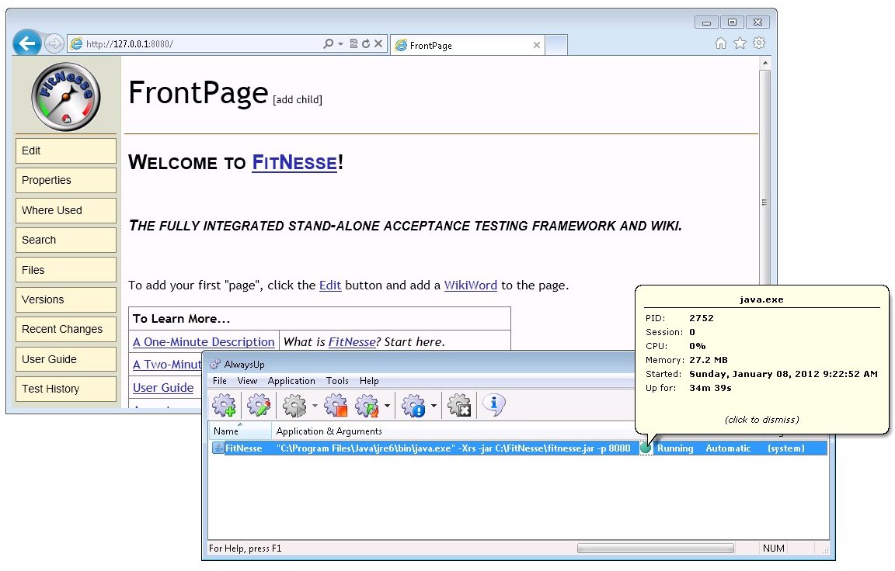This screenshot has width=895, height=571.
Task: Click the FitNesse row application icon
Action: point(218,448)
